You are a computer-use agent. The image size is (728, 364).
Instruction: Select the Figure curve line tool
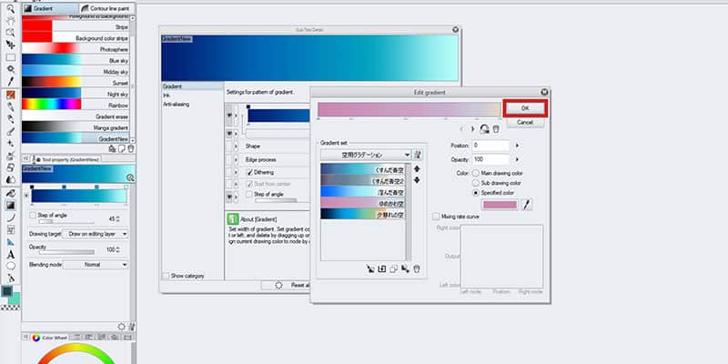point(10,217)
